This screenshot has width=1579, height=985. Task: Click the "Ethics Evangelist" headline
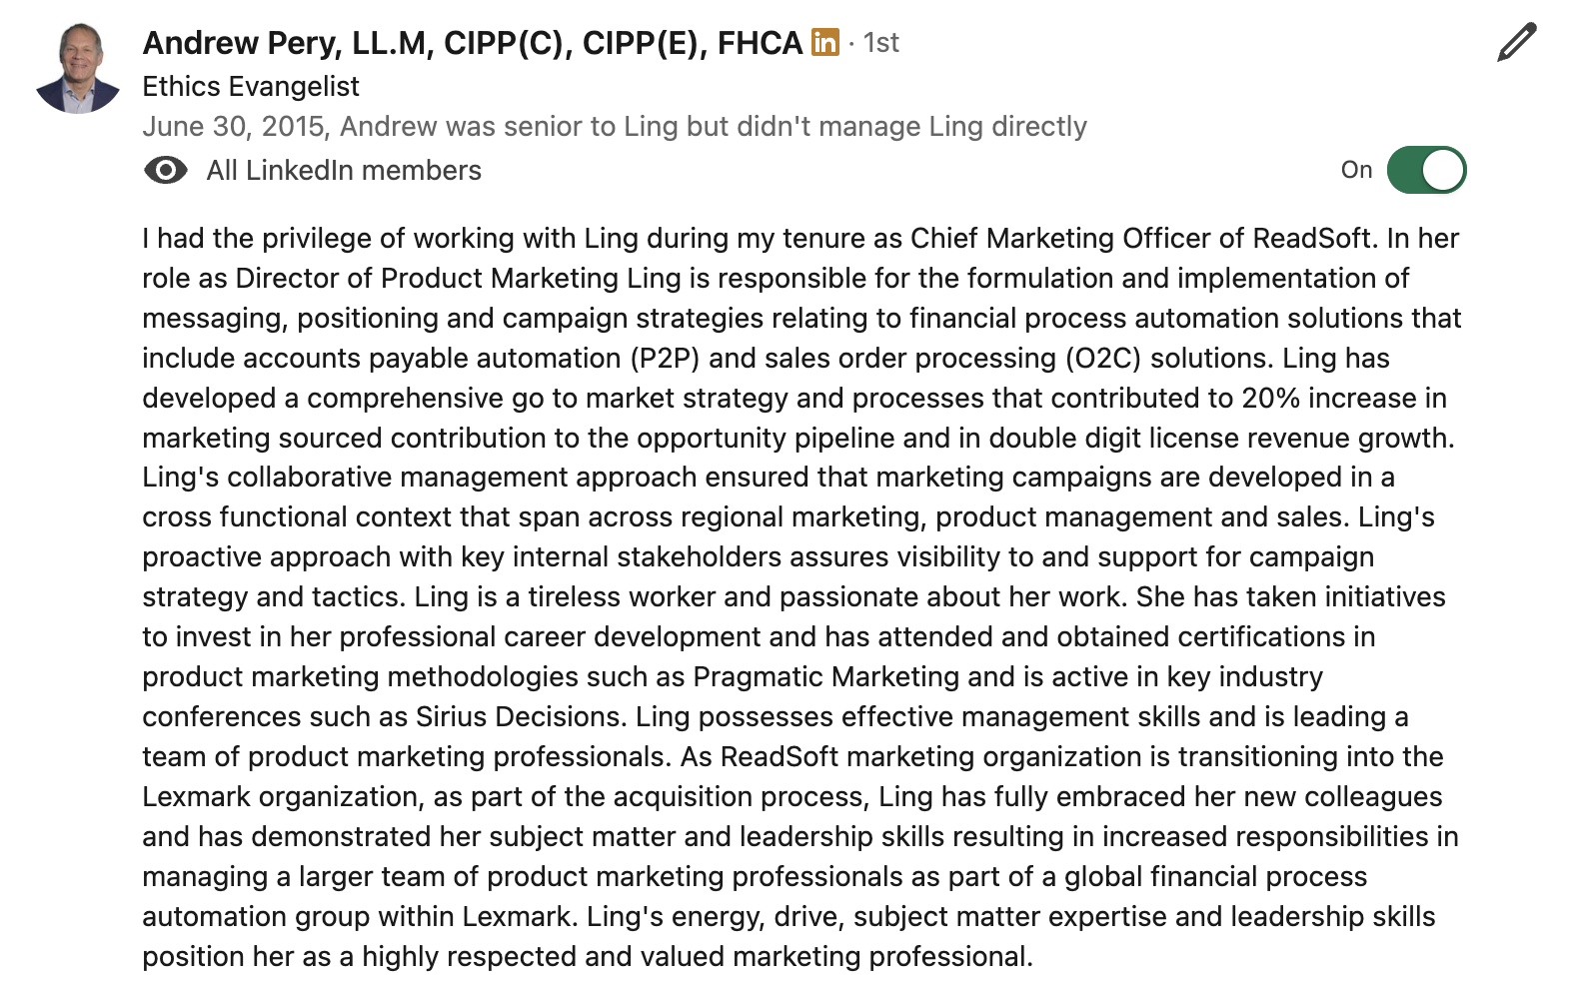(251, 87)
